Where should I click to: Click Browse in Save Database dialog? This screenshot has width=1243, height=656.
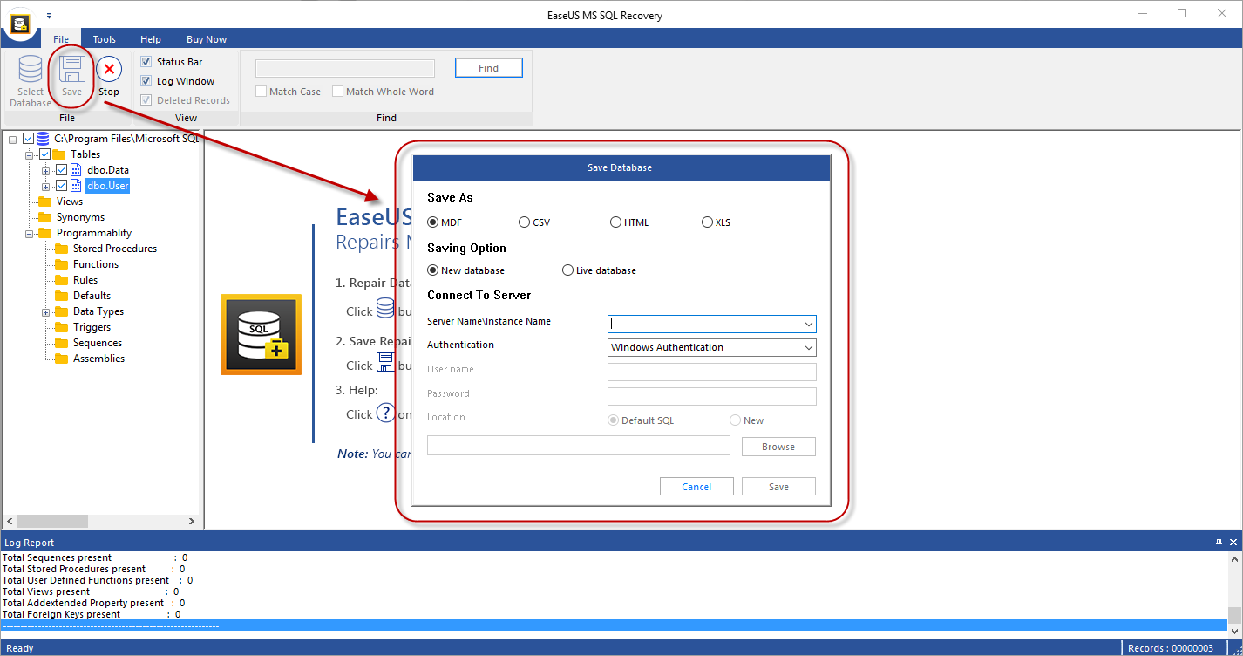tap(778, 447)
